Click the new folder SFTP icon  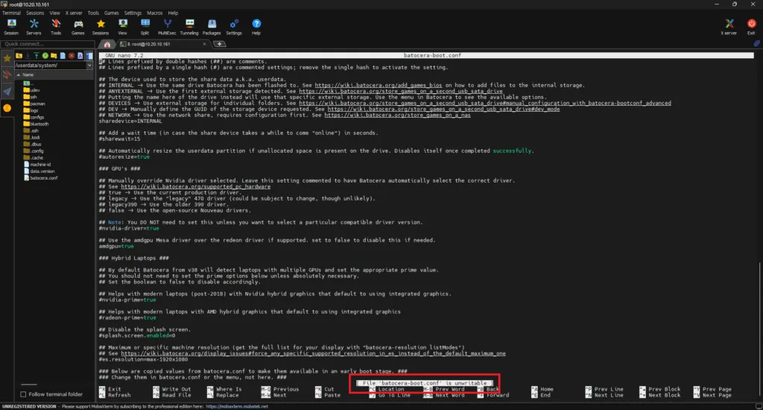(x=54, y=55)
